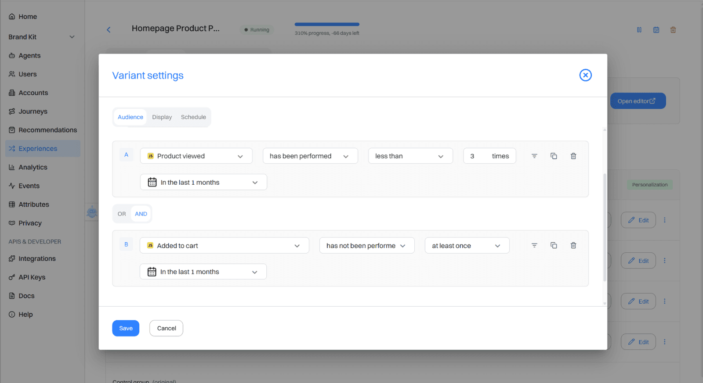The width and height of the screenshot is (703, 383).
Task: Duplicate condition A using copy icon
Action: coord(554,156)
